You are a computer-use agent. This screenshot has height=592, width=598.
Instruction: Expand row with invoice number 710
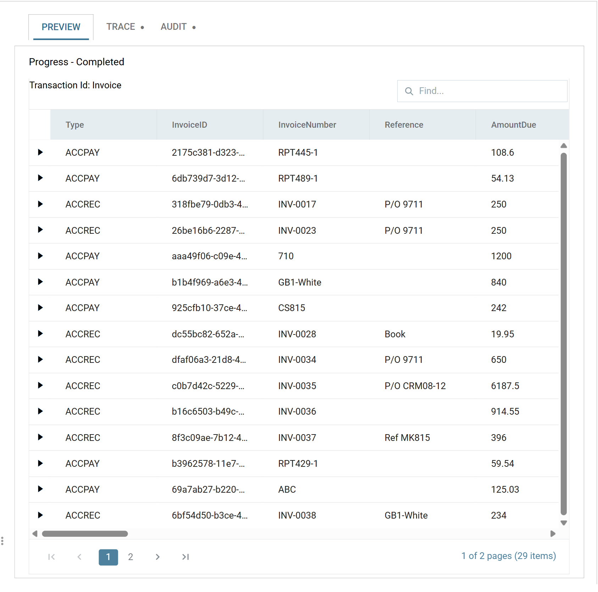click(x=40, y=256)
